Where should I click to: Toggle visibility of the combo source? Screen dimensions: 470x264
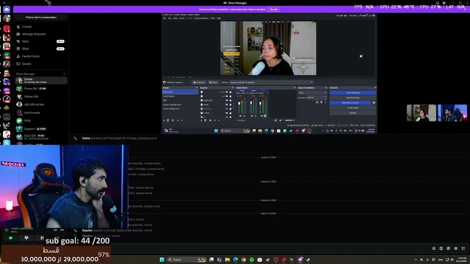[227, 113]
